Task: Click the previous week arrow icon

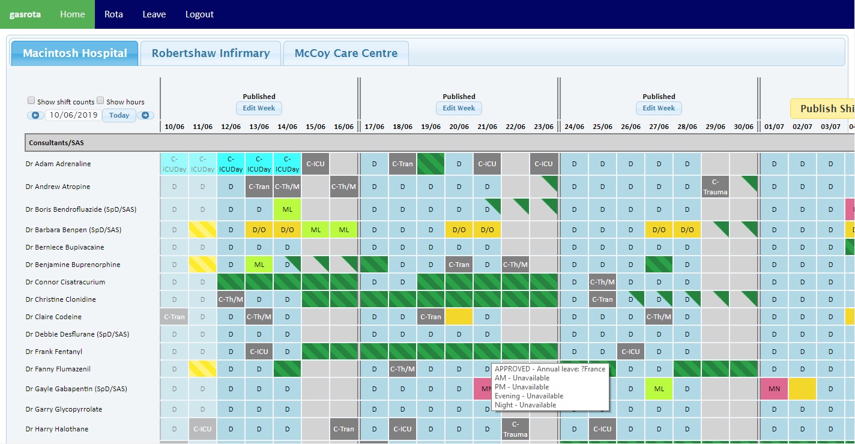Action: point(35,115)
